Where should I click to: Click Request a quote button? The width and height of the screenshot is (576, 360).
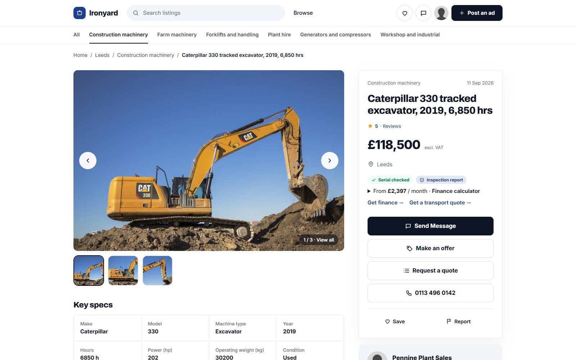click(x=431, y=271)
